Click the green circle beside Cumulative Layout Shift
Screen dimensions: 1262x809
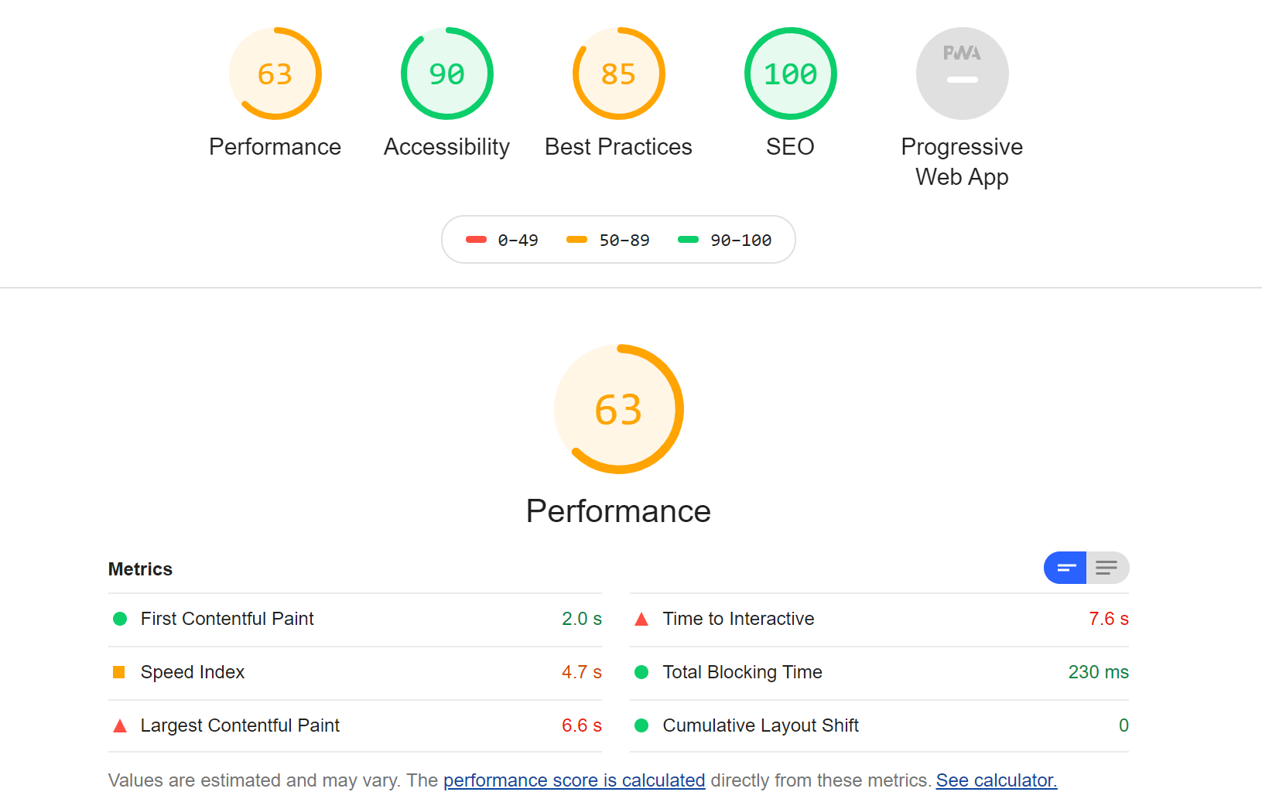tap(641, 725)
